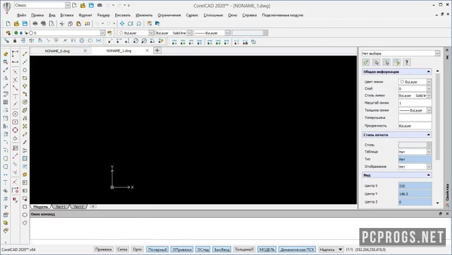Image resolution: width=452 pixels, height=255 pixels.
Task: Switch to the Лист1 layout tab
Action: [60, 207]
